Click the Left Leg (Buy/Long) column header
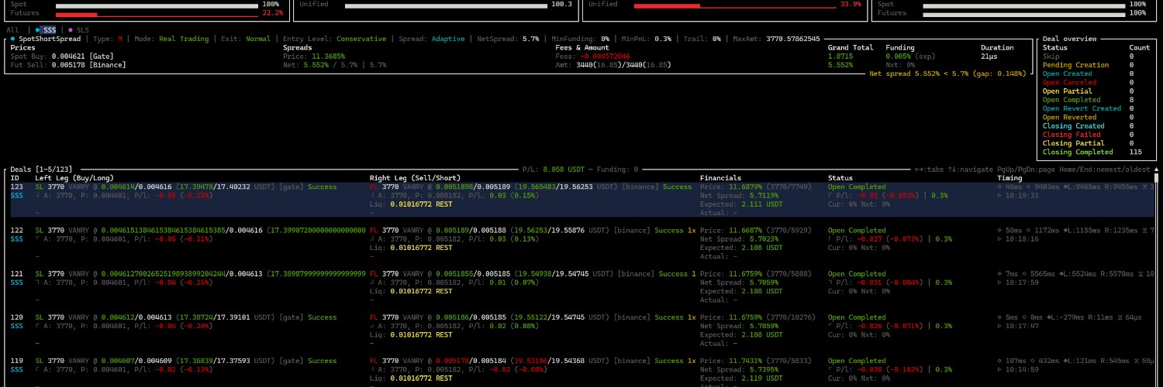Screen dimensions: 1163x387 74,178
